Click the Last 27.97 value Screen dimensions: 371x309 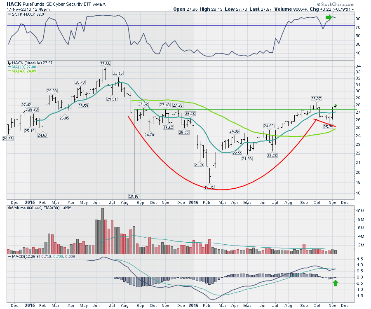261,9
